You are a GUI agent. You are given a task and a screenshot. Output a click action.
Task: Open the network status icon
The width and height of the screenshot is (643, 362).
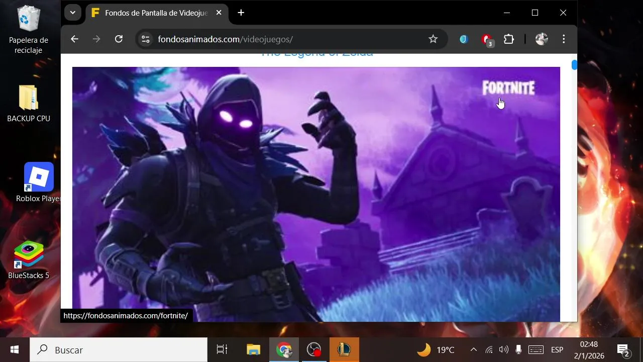[489, 349]
